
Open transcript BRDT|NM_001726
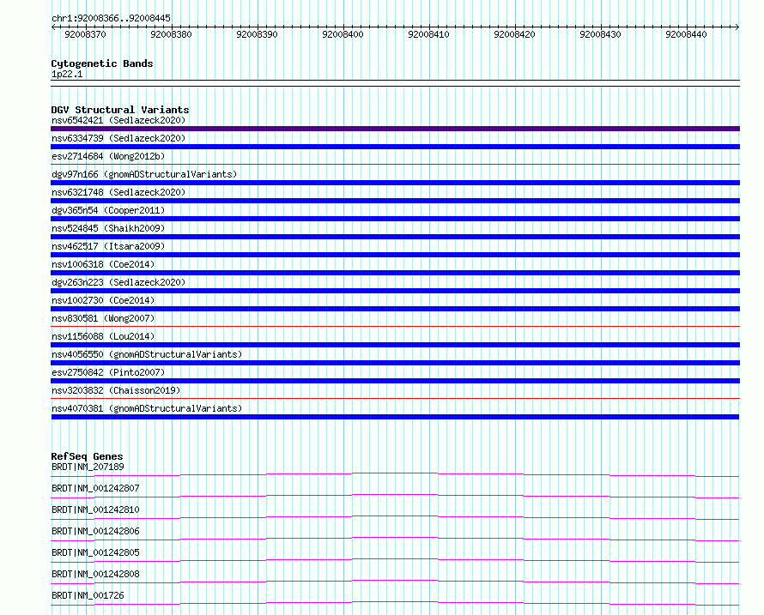(x=88, y=595)
